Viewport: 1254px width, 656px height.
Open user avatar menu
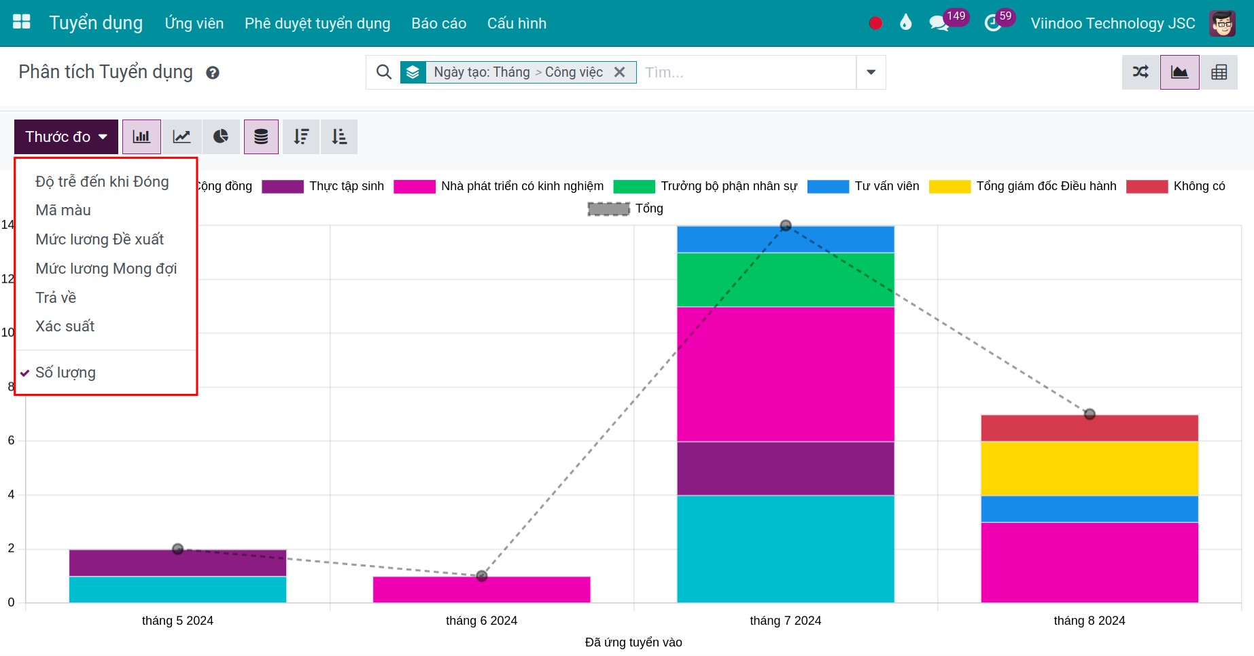pos(1222,23)
